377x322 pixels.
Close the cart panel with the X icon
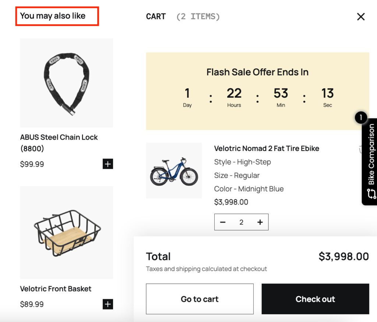pyautogui.click(x=361, y=17)
